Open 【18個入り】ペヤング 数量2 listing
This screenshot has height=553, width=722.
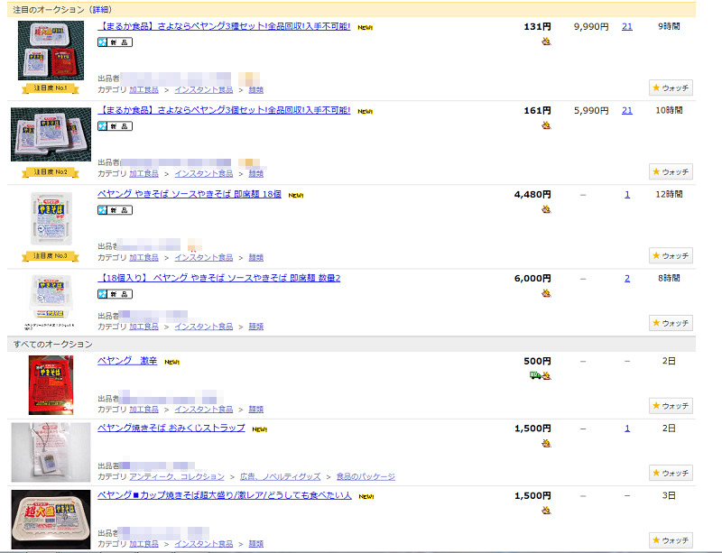point(218,278)
